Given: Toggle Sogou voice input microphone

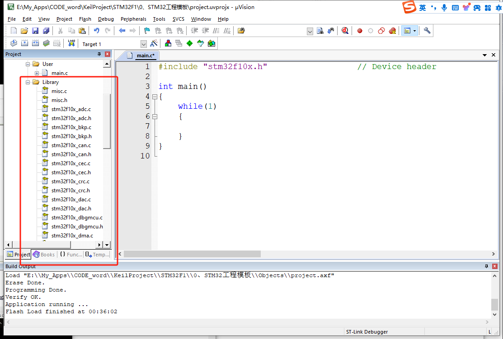Looking at the screenshot, I should click(444, 8).
